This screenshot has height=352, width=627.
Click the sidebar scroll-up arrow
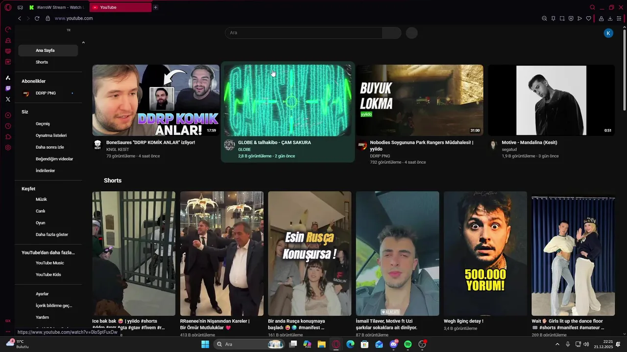coord(83,43)
